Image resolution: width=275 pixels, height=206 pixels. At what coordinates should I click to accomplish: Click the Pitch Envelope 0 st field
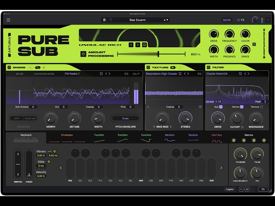(x=125, y=118)
